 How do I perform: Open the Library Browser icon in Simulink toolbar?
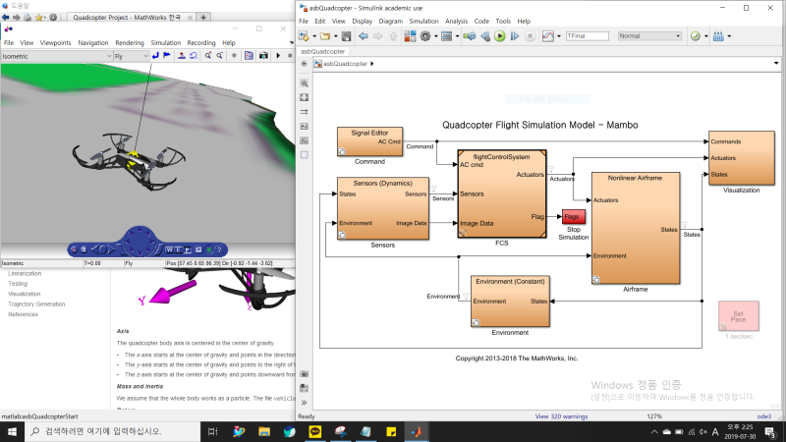click(410, 36)
